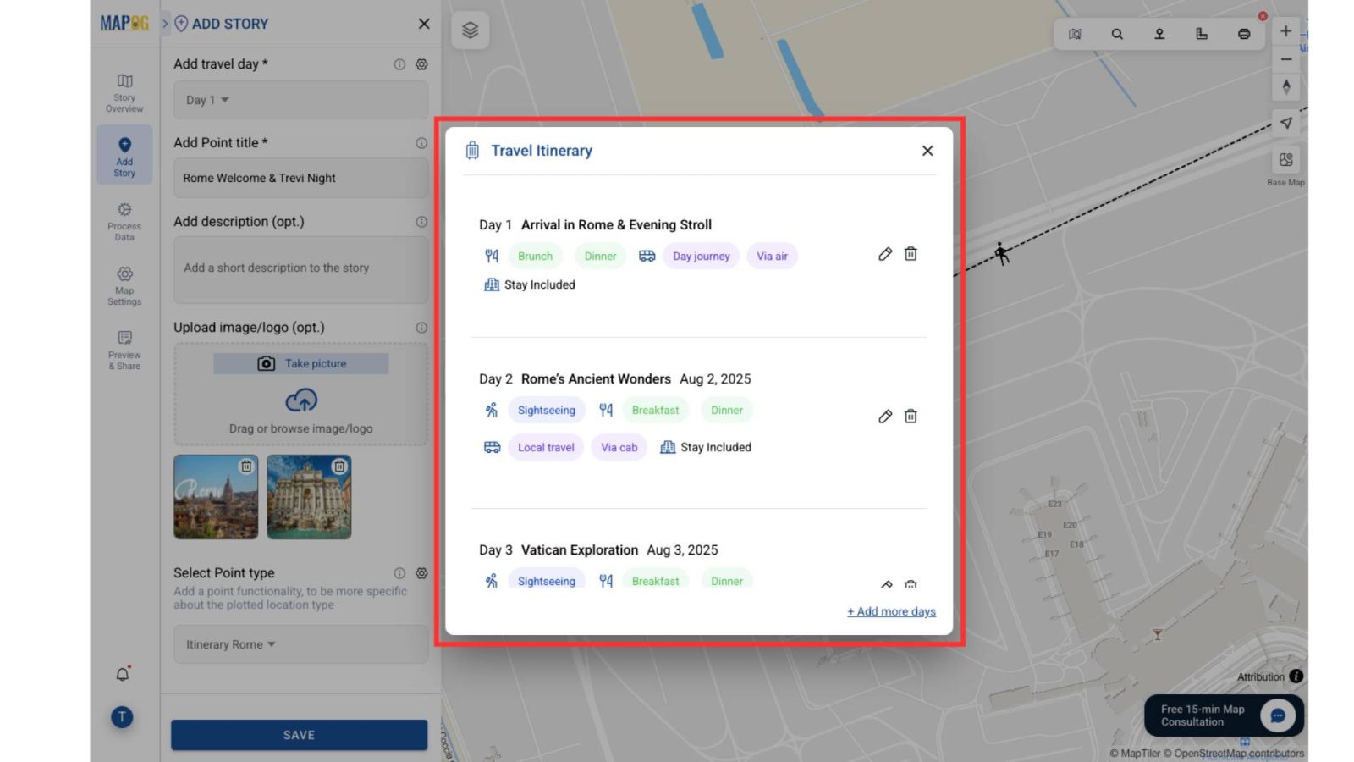Click info icon for Add description
This screenshot has width=1354, height=762.
click(x=421, y=222)
